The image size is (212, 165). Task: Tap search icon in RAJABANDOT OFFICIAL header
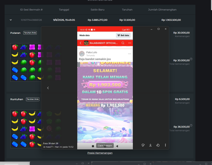(x=123, y=43)
